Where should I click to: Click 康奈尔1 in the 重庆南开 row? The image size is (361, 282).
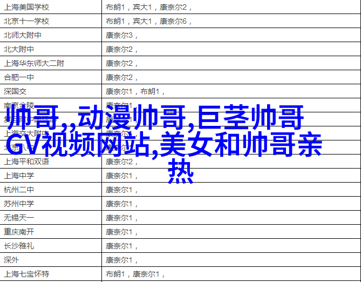[231, 232]
